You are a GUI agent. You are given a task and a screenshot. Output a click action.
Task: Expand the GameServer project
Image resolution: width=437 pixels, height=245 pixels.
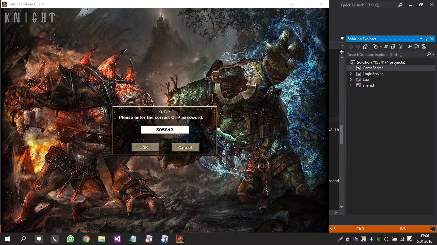(x=351, y=68)
